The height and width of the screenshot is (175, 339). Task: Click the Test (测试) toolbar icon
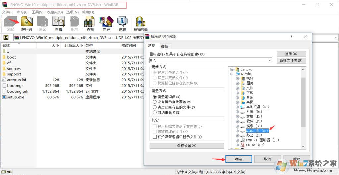tap(43, 22)
